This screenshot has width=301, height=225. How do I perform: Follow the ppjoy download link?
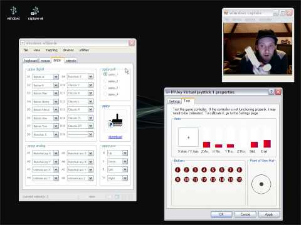pyautogui.click(x=115, y=137)
